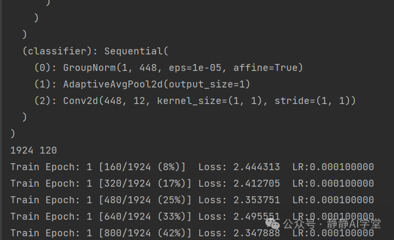This screenshot has height=240, width=394.
Task: Click the Loss: 2.444313 value
Action: tap(239, 167)
